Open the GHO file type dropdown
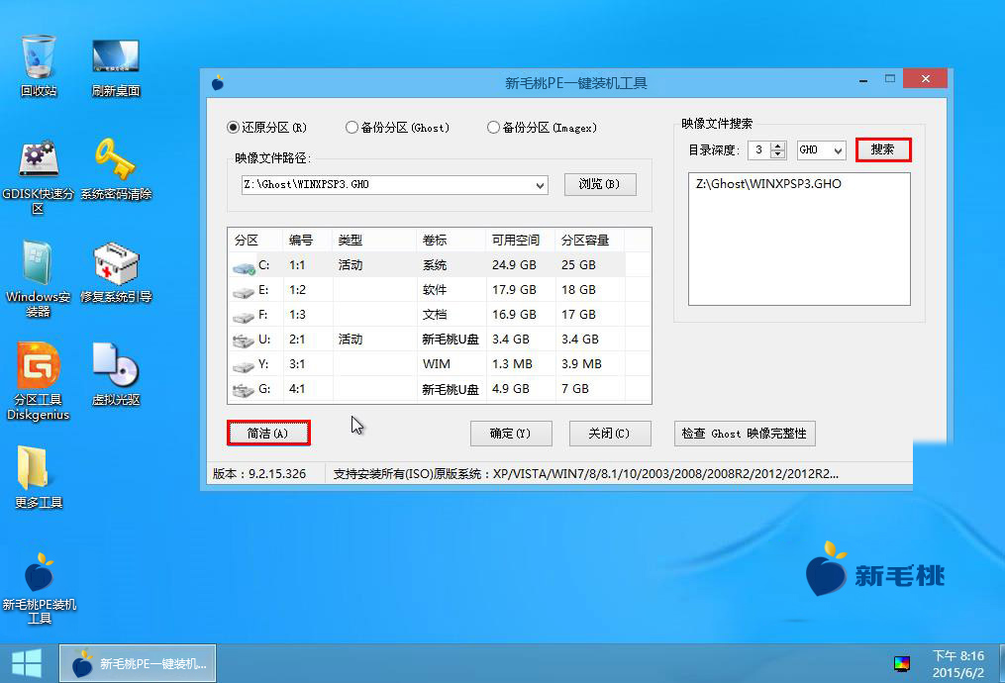This screenshot has width=1005, height=683. click(838, 150)
